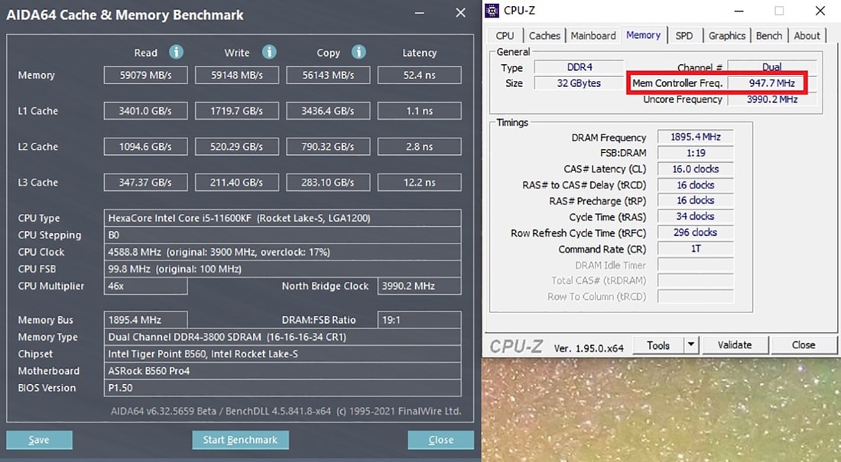Click the CPU Stepping B0 field
This screenshot has width=841, height=462.
[x=283, y=234]
